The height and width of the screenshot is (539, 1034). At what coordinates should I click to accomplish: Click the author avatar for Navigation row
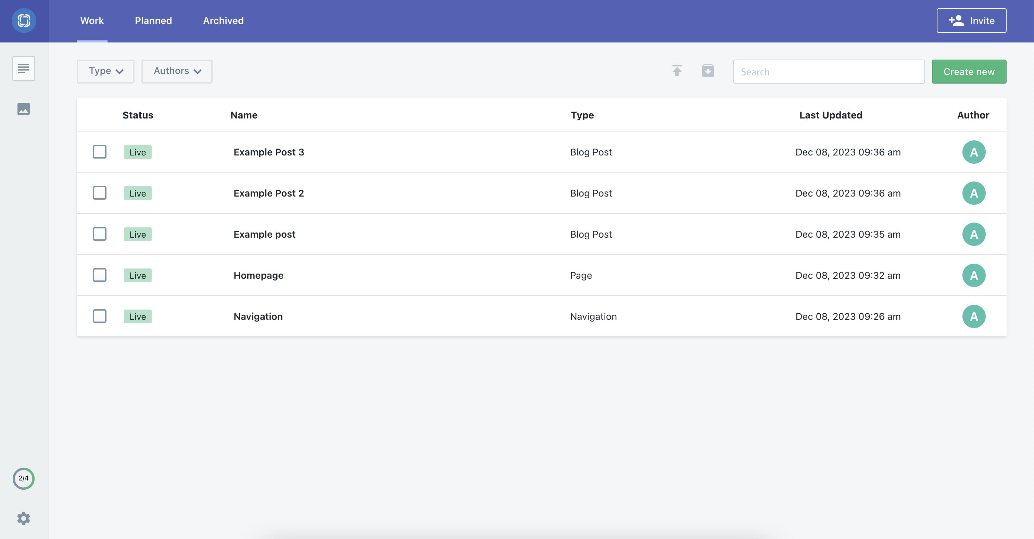(x=974, y=316)
